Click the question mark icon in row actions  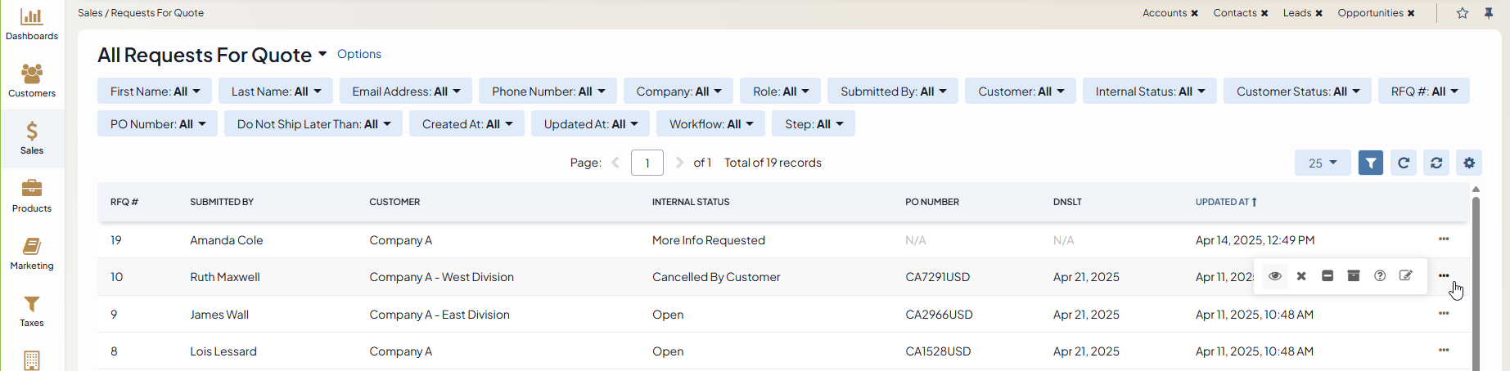[1380, 276]
